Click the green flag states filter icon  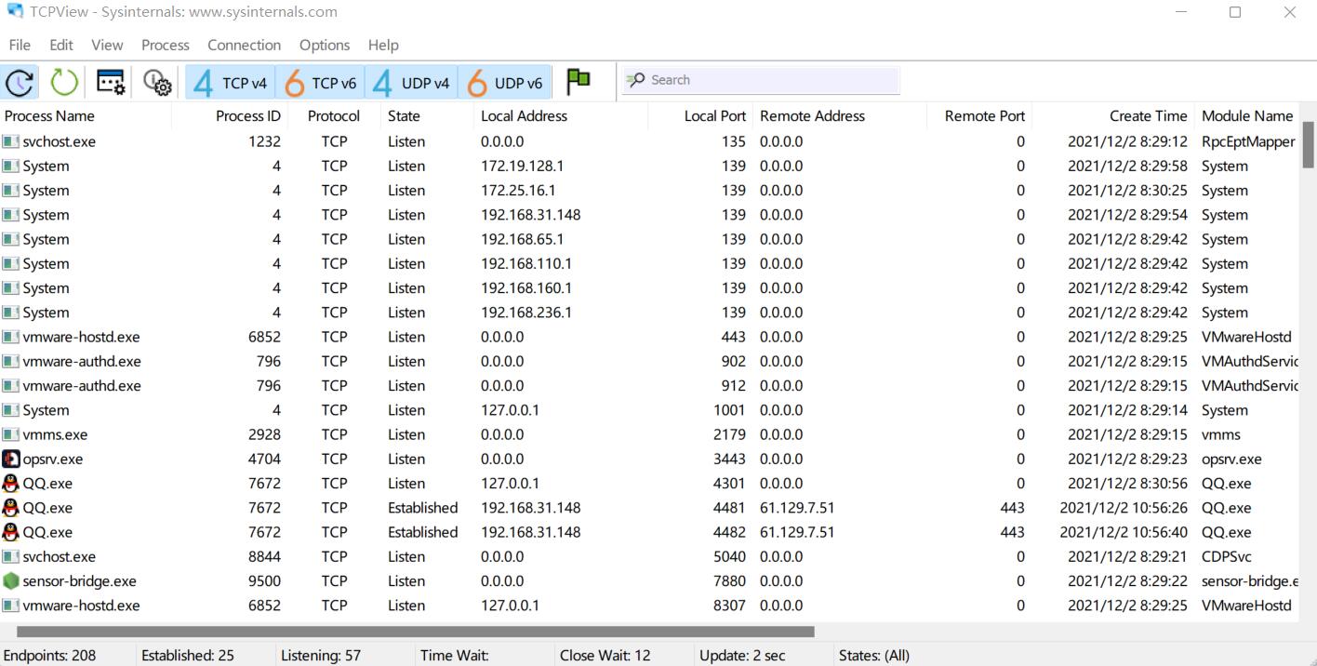click(x=579, y=81)
